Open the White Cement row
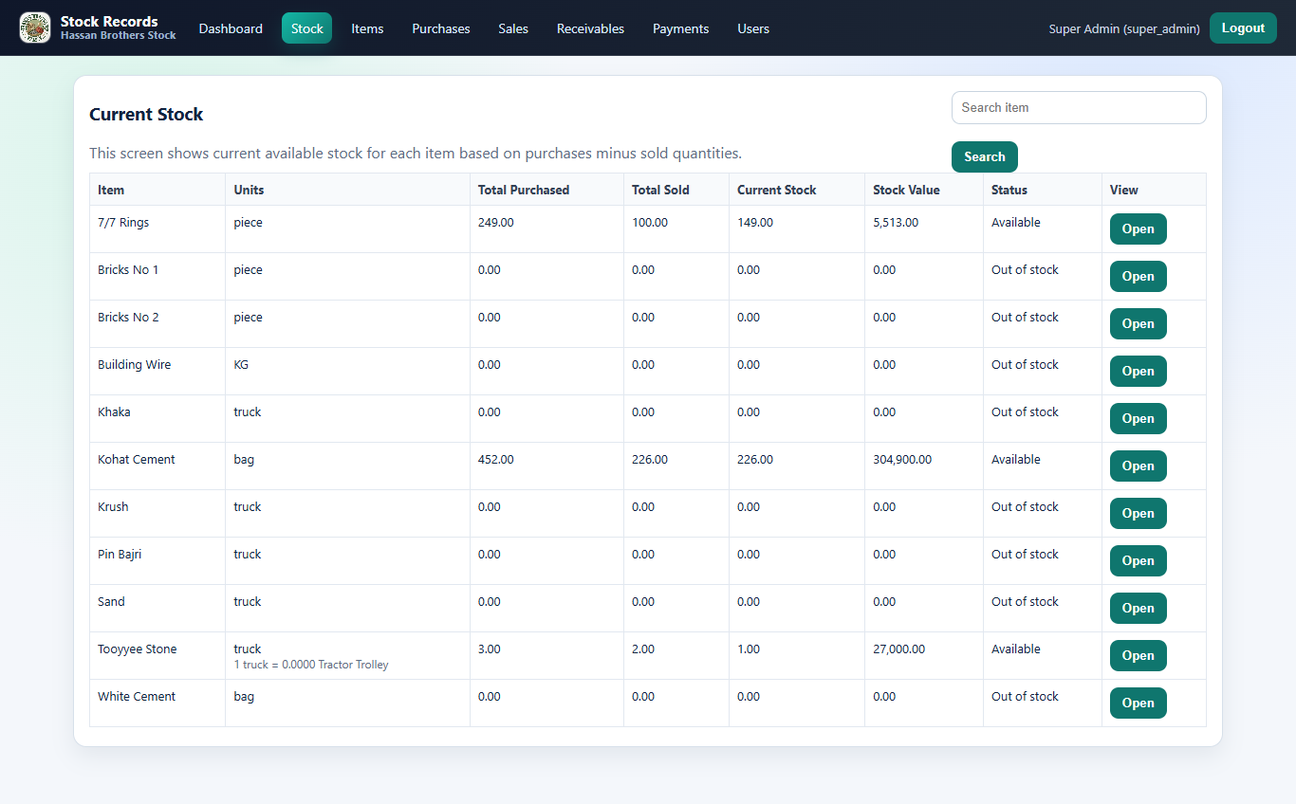The image size is (1296, 804). tap(1138, 703)
